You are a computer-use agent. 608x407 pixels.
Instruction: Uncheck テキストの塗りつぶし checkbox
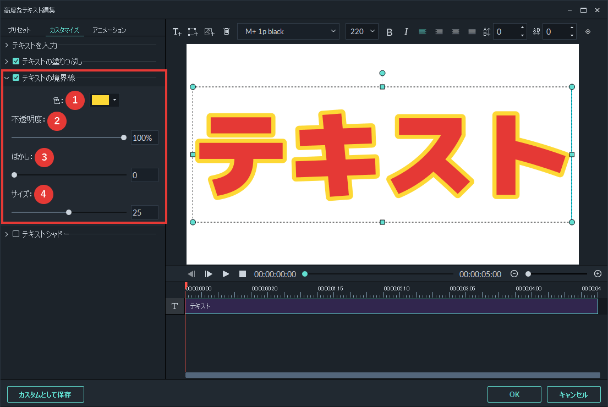(16, 61)
